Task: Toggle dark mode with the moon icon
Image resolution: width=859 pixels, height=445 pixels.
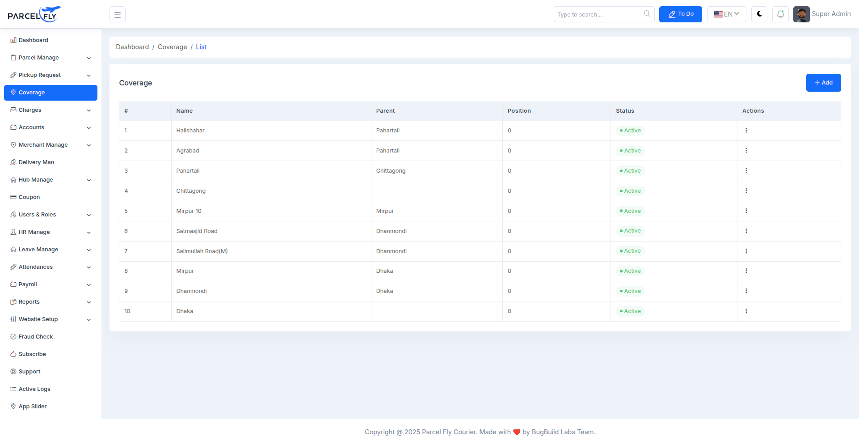Action: point(759,14)
